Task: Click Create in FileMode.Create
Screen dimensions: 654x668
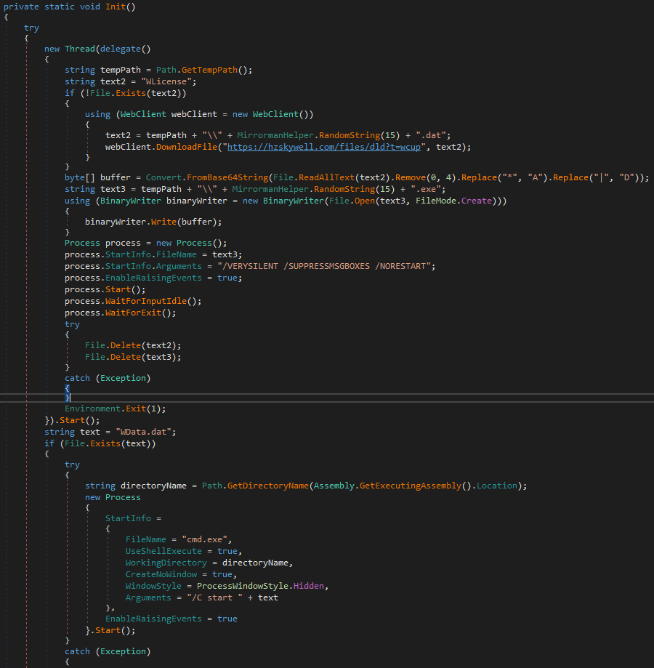Action: coord(477,201)
